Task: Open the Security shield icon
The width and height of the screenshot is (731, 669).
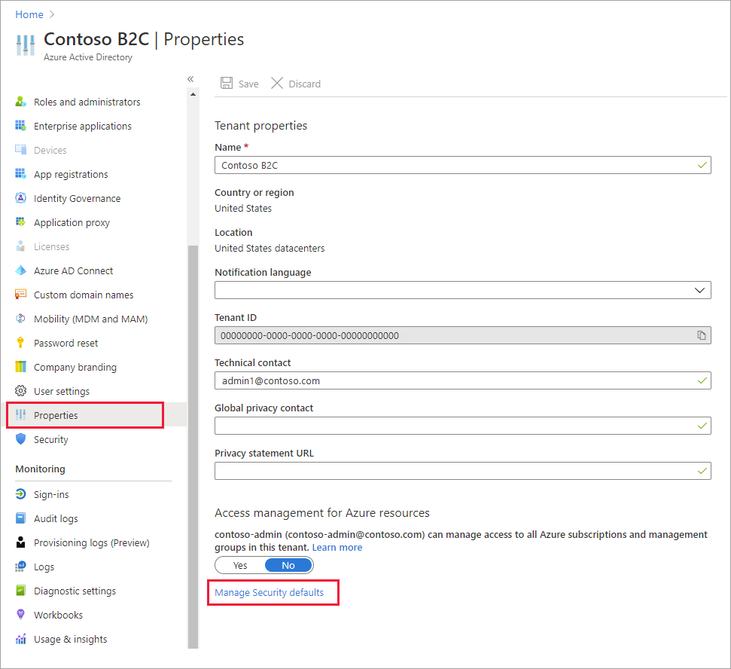Action: [21, 439]
